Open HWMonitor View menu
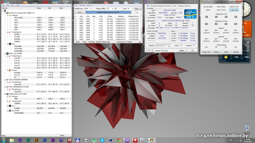 point(12,5)
